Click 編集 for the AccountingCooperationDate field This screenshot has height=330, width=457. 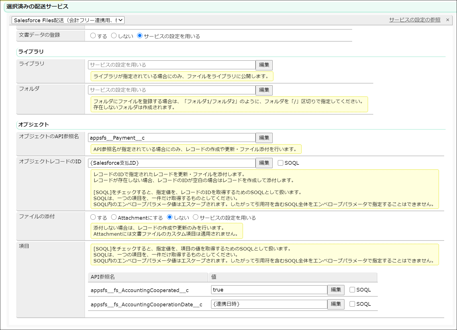[336, 304]
